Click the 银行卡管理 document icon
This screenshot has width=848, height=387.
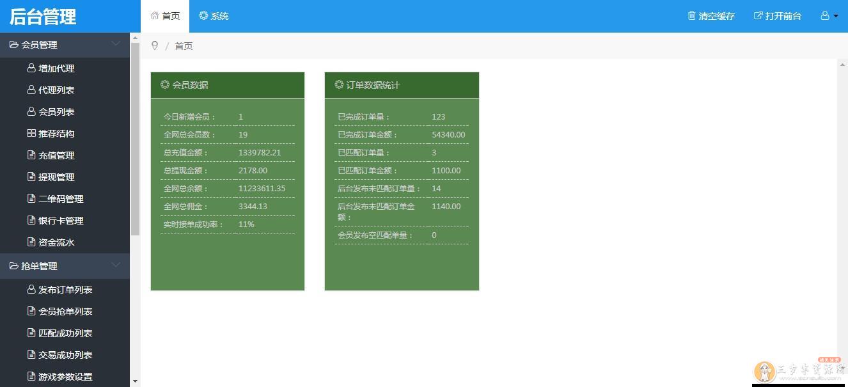(x=33, y=220)
